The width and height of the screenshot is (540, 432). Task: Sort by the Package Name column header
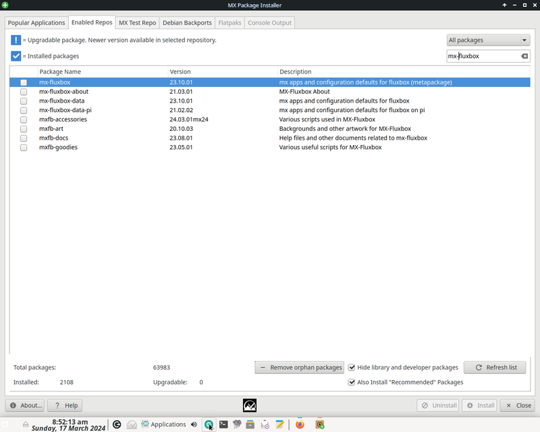coord(103,72)
